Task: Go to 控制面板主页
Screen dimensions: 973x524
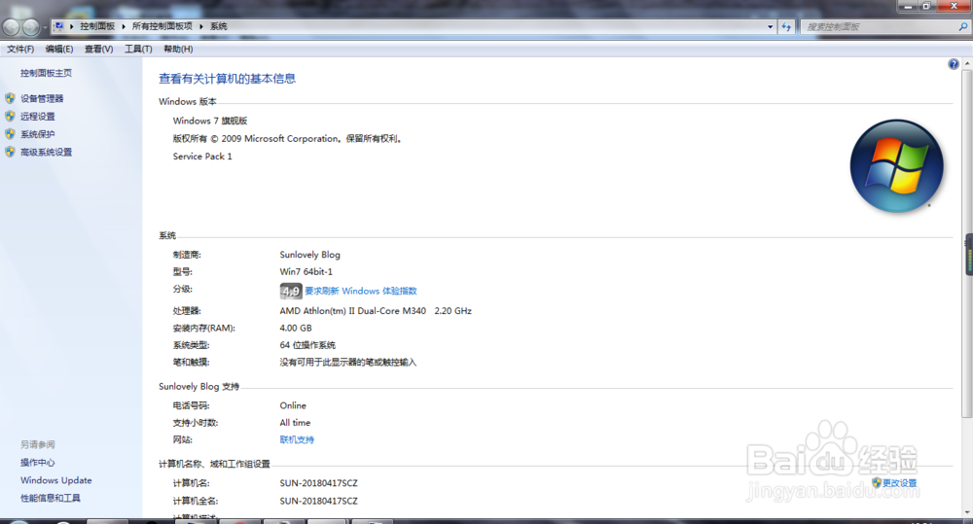Action: 46,73
